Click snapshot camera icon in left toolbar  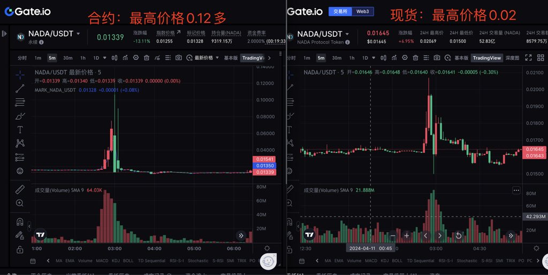179,58
